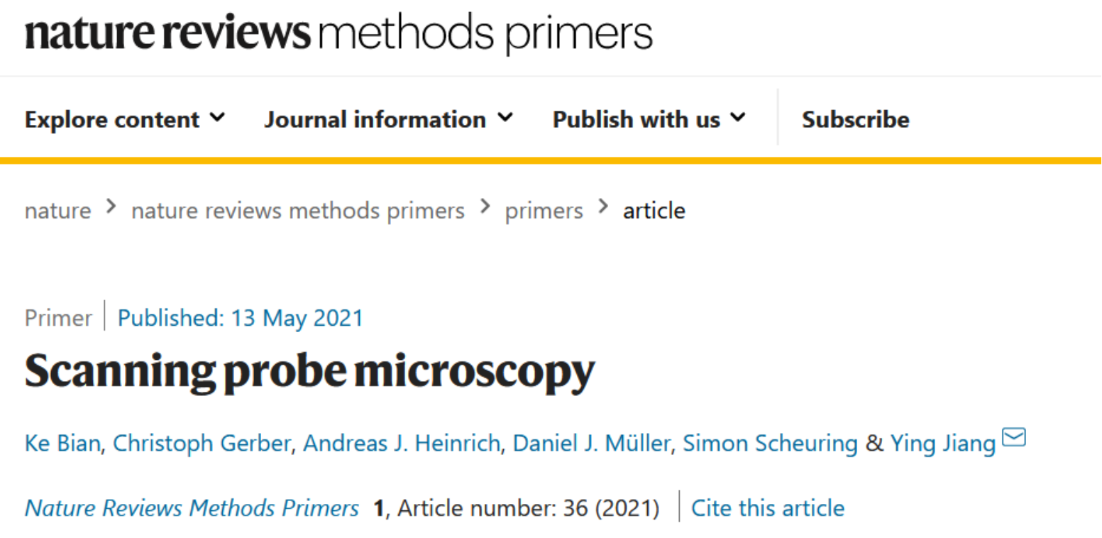Go to the primers breadcrumb link

pyautogui.click(x=544, y=211)
